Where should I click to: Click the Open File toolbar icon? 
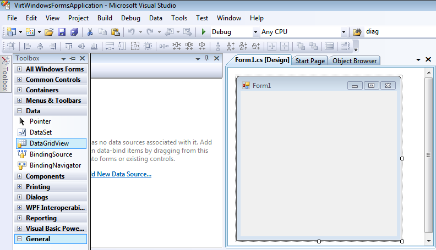pos(49,32)
